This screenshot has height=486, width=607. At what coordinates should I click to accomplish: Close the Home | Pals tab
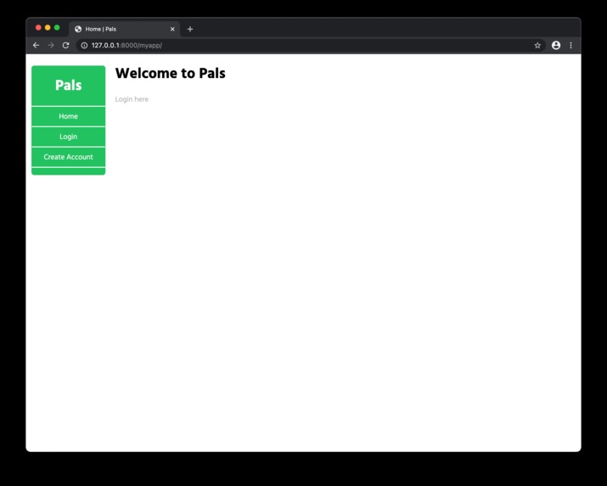[x=172, y=29]
